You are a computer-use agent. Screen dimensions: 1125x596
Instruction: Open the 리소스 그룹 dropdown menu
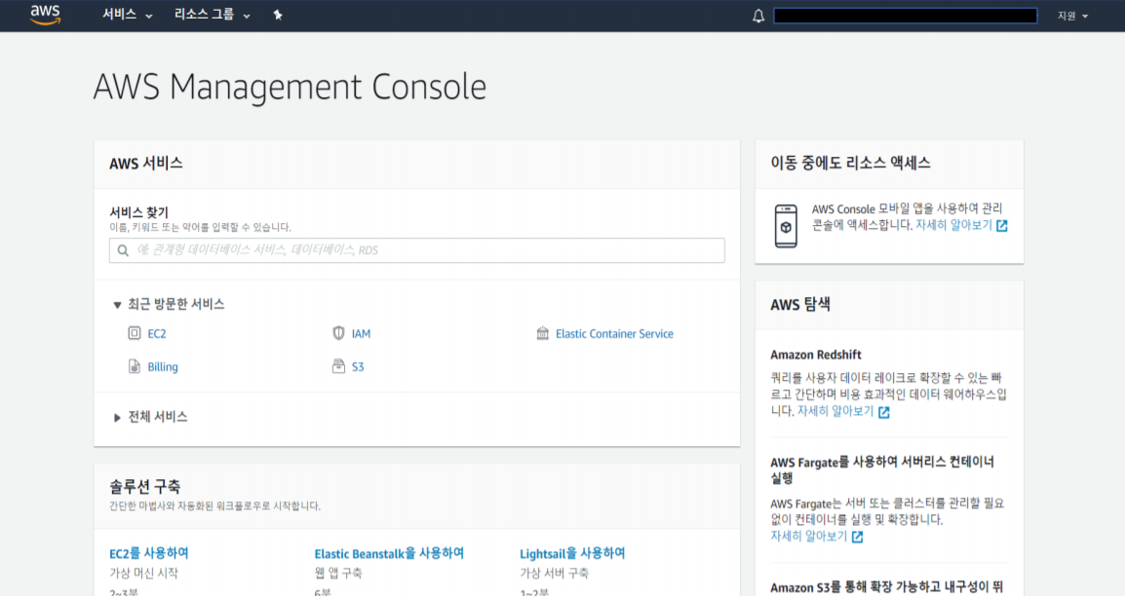click(x=212, y=15)
